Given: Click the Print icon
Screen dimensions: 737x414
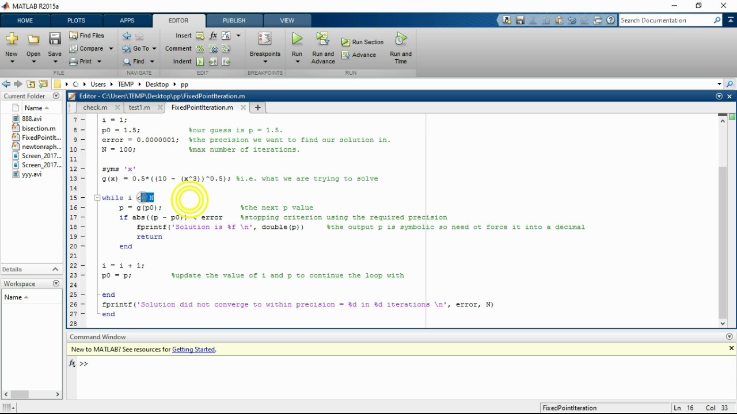Looking at the screenshot, I should pos(73,62).
